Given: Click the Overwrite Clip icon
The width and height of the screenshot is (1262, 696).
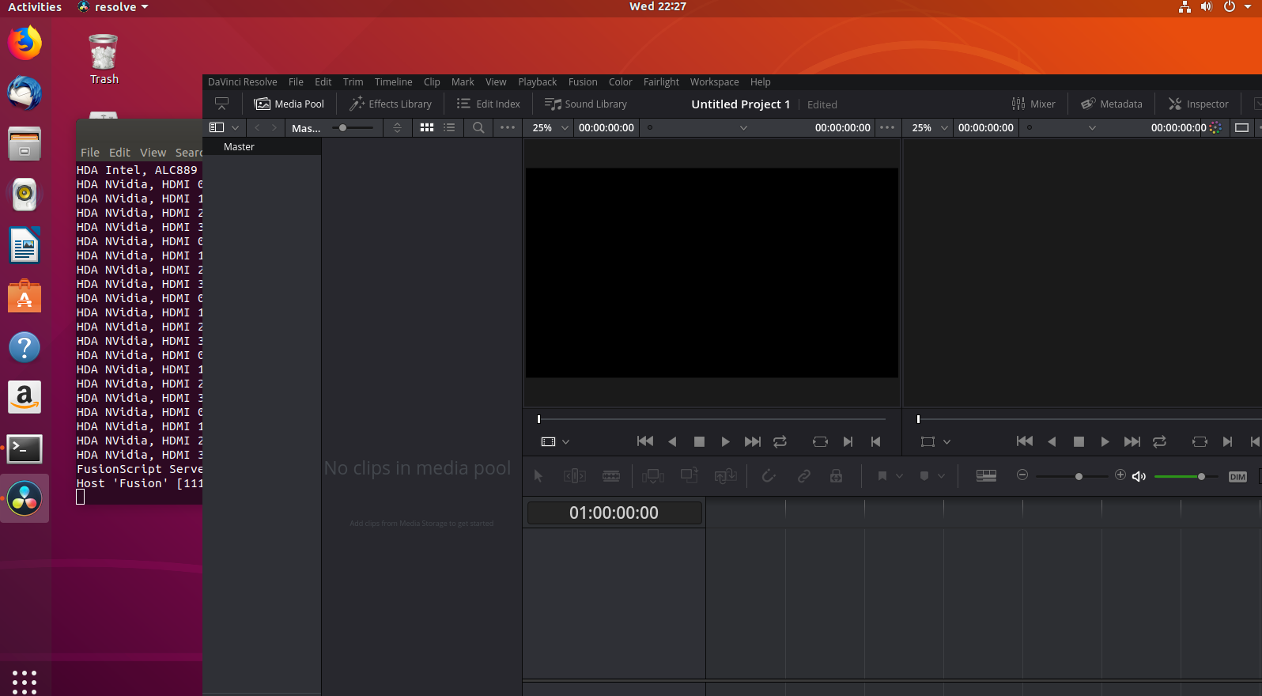Looking at the screenshot, I should point(690,475).
